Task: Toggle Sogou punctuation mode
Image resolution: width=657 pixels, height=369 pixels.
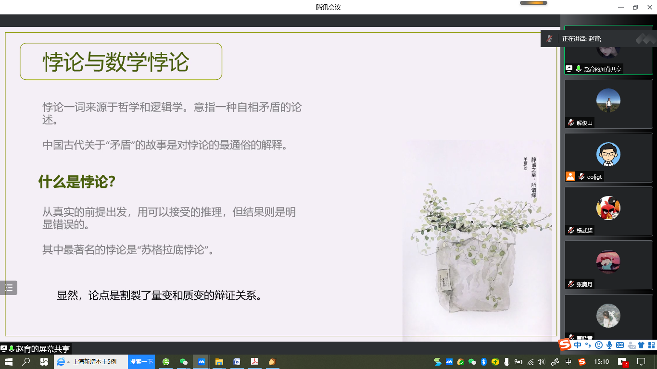Action: (x=588, y=345)
